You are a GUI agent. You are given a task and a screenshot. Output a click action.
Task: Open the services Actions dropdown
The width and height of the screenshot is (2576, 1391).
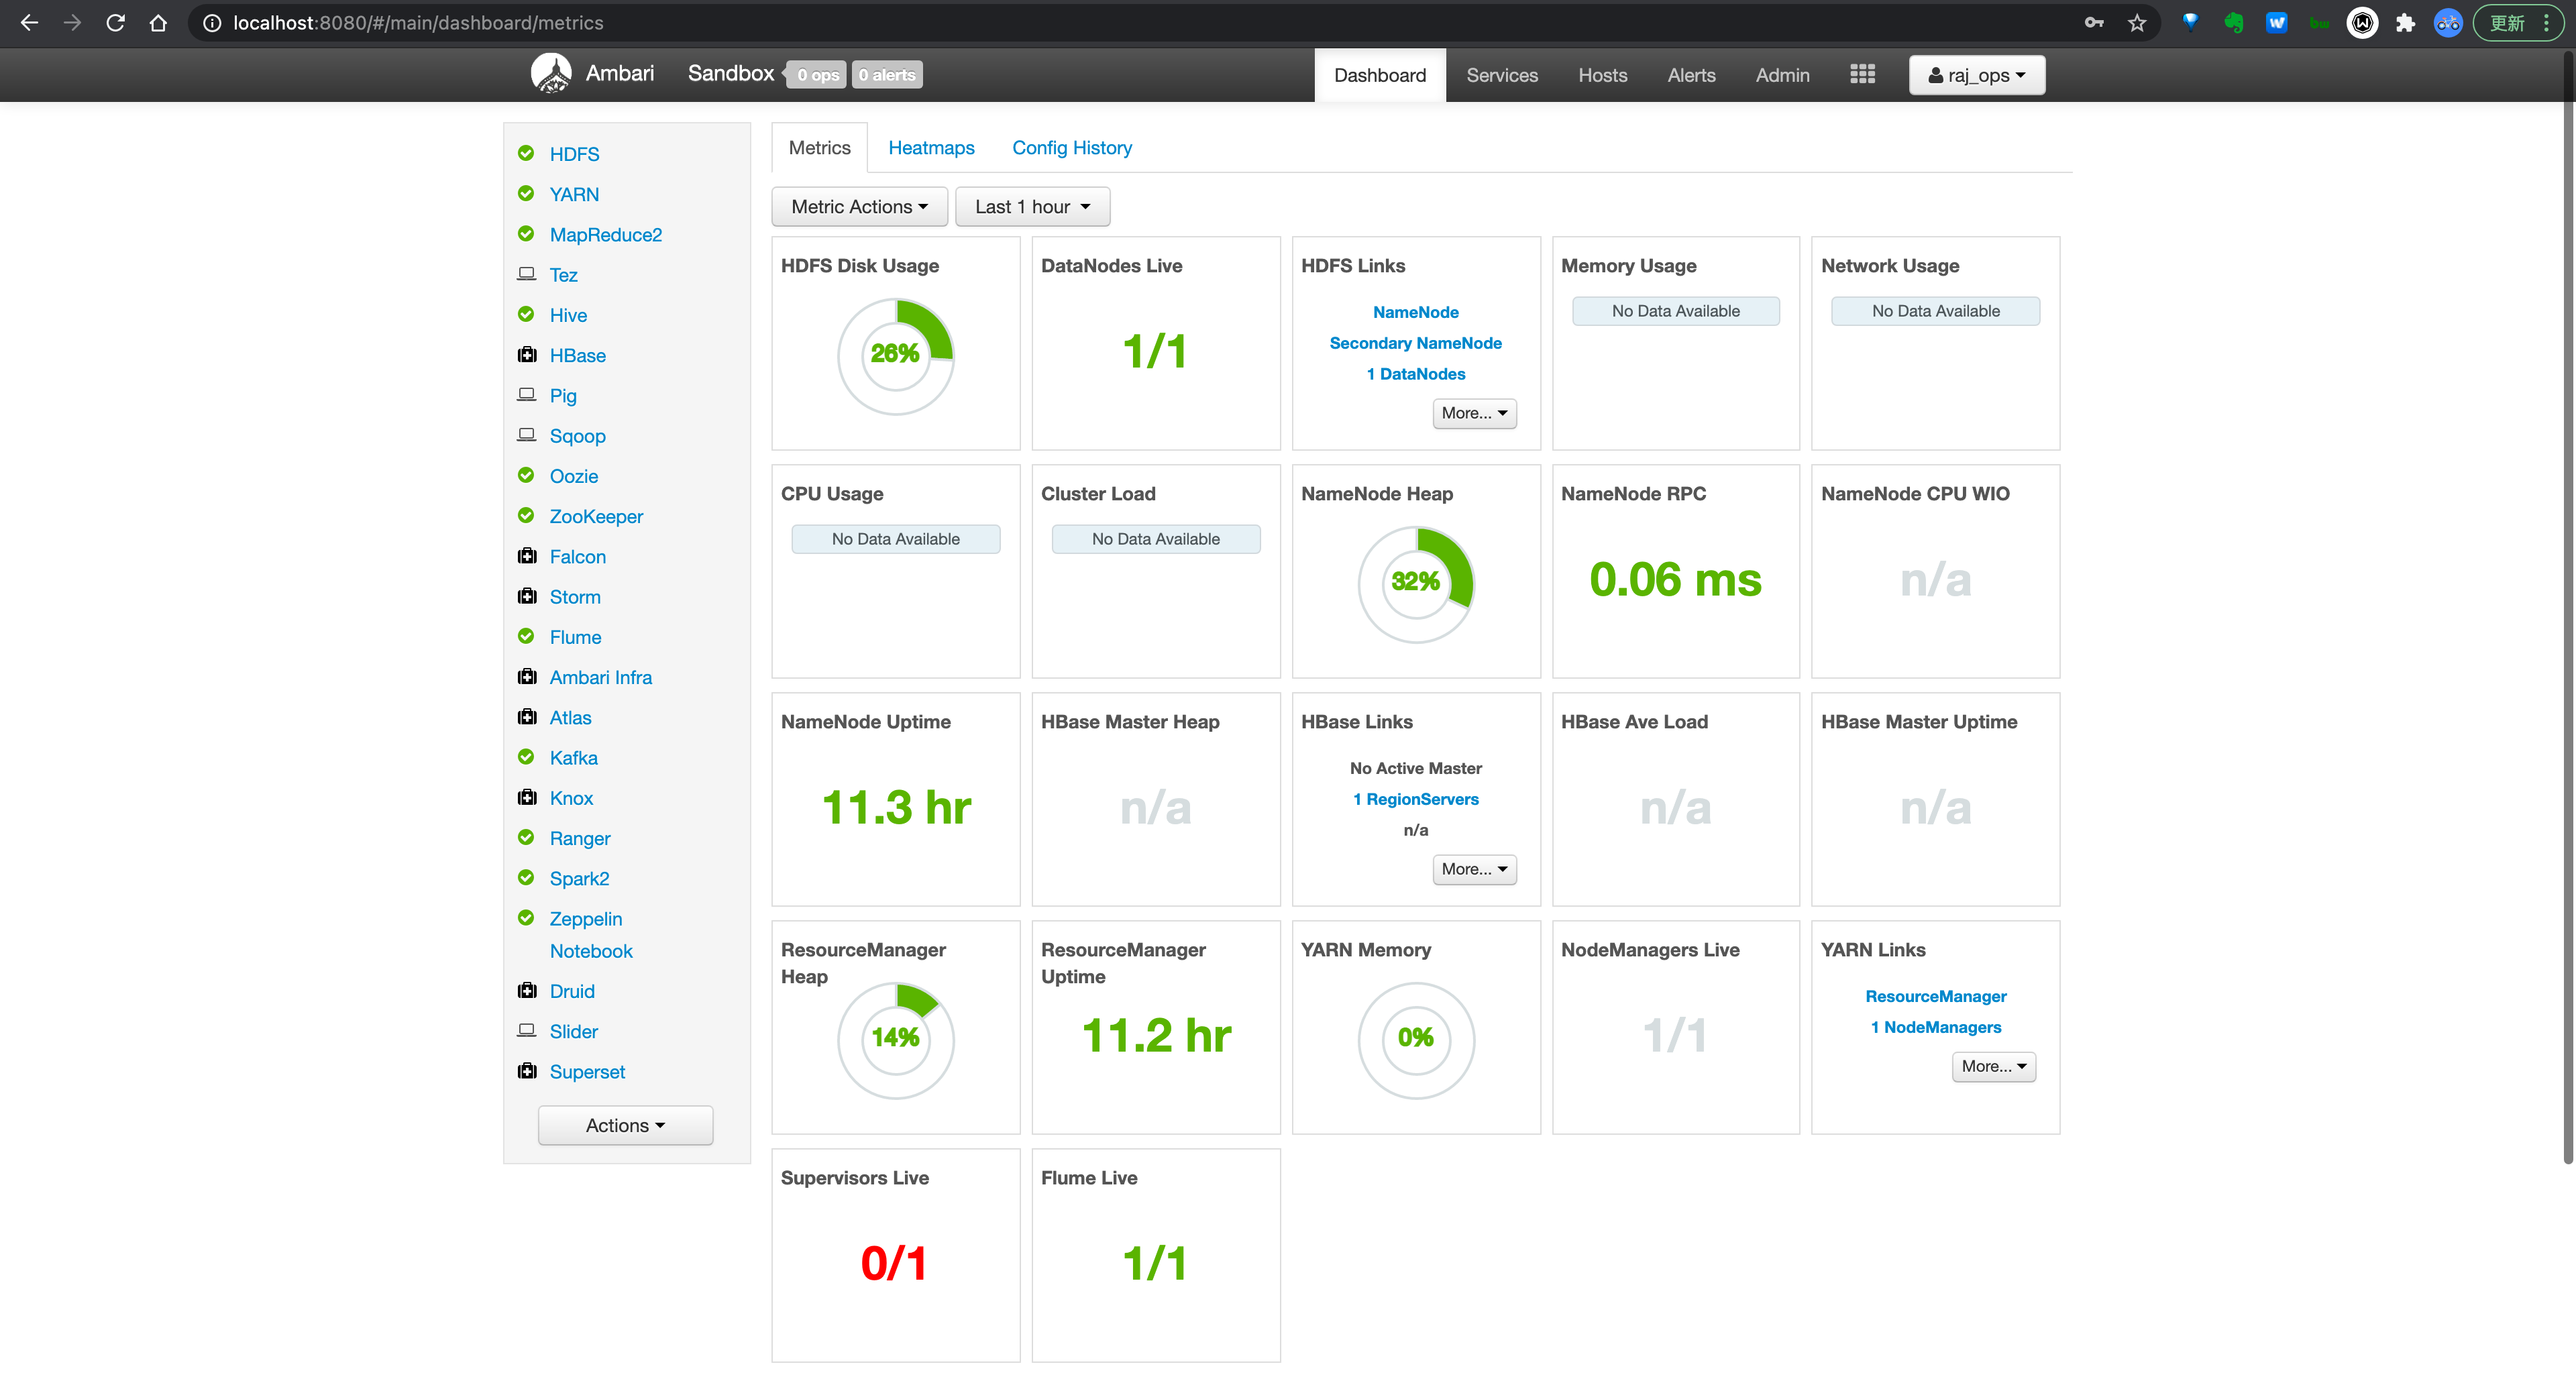(625, 1125)
